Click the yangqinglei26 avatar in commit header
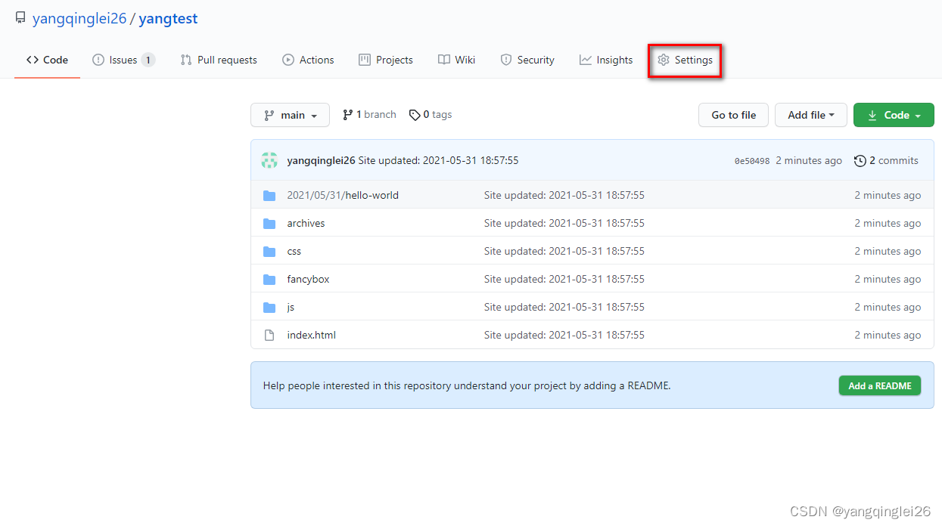The image size is (942, 526). pos(269,160)
